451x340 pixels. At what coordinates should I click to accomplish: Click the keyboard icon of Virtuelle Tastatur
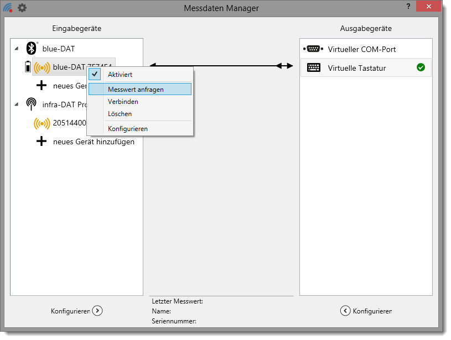pyautogui.click(x=313, y=68)
